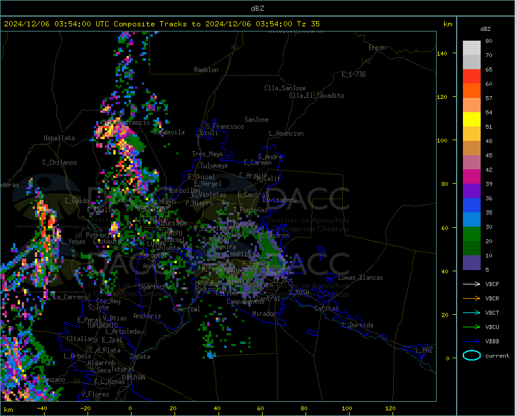The width and height of the screenshot is (515, 416).
Task: Click the 'S_Francisco' map label
Action: click(225, 126)
